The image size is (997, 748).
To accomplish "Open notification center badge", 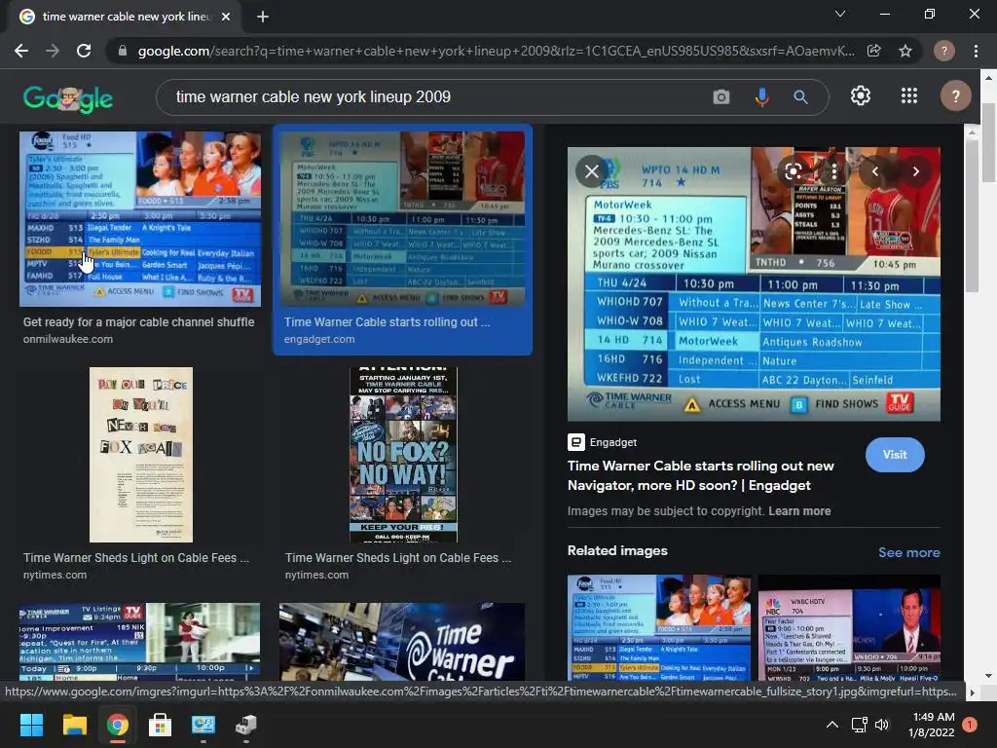I will (x=970, y=725).
